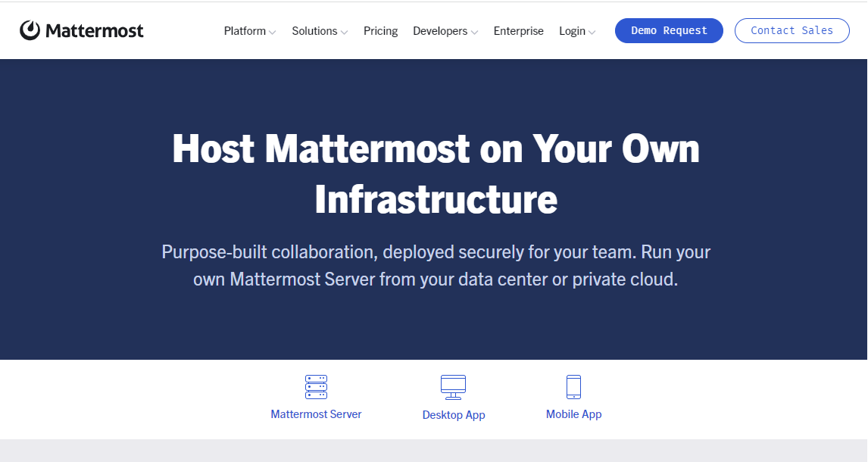The width and height of the screenshot is (868, 462).
Task: Go to the Pricing page
Action: [x=380, y=31]
